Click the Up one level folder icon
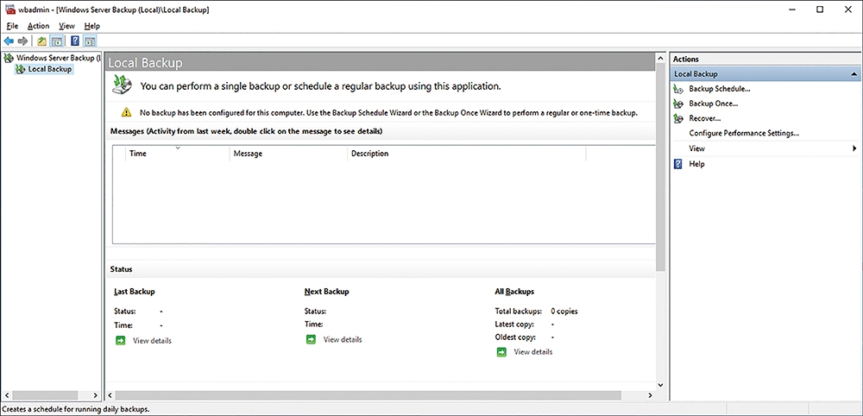The image size is (863, 416). (x=41, y=41)
